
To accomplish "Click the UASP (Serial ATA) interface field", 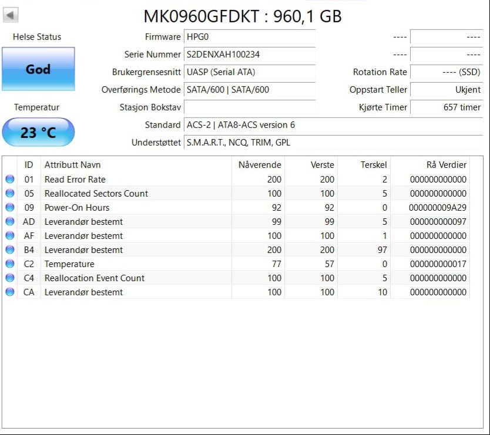I will (x=249, y=72).
